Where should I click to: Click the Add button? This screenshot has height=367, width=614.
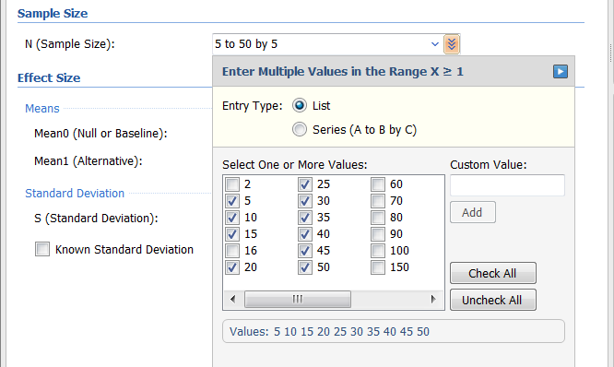[473, 212]
